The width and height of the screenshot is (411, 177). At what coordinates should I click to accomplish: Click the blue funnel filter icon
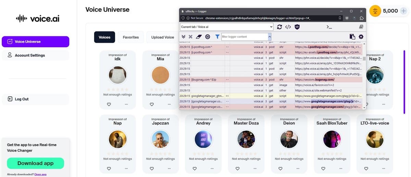pyautogui.click(x=217, y=37)
